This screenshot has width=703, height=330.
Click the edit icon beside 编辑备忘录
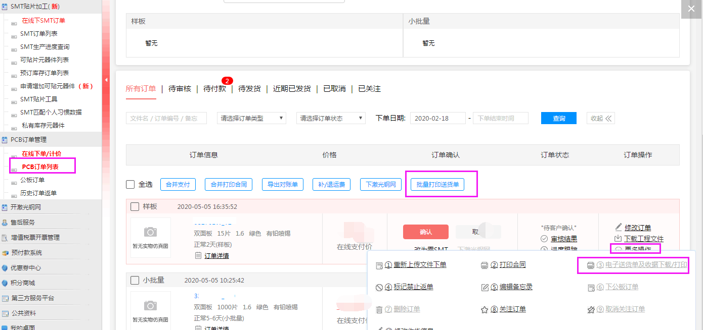coord(484,287)
